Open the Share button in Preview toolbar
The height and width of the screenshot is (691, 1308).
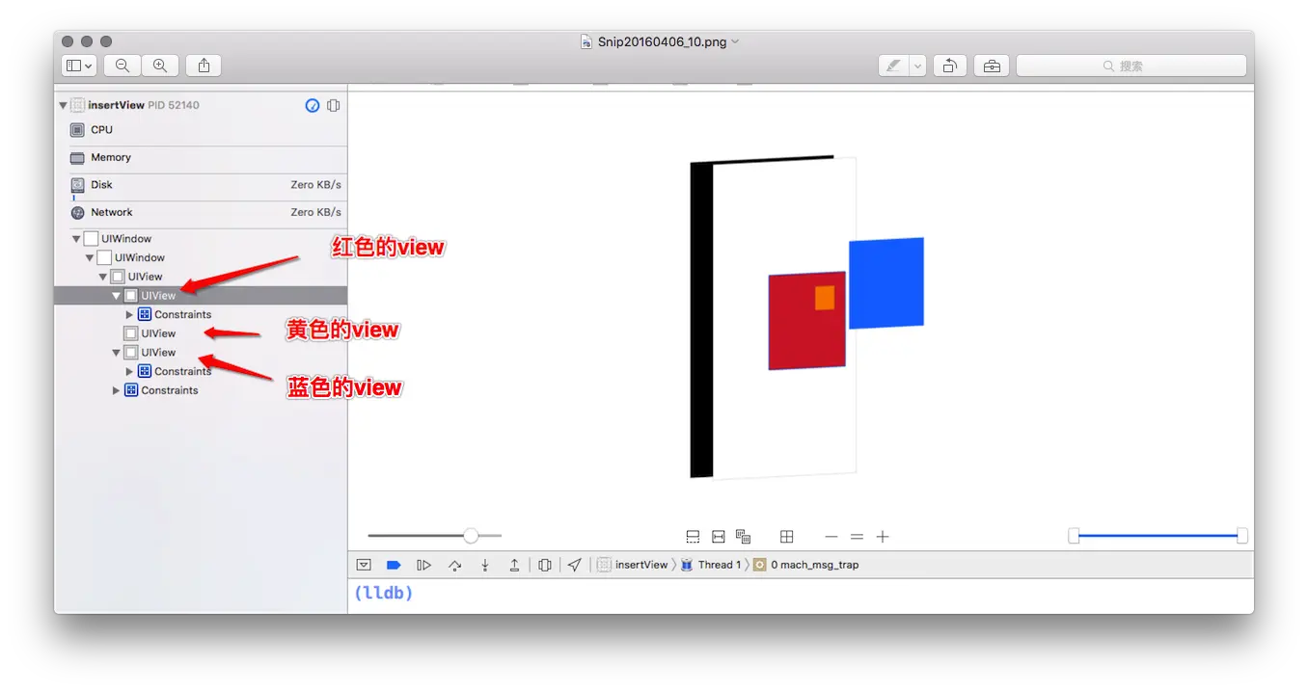(204, 66)
